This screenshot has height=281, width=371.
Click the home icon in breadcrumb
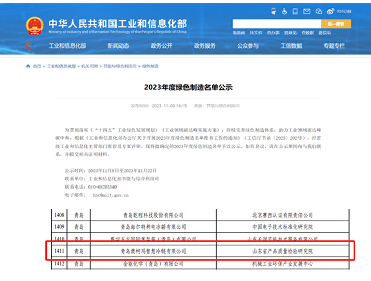tap(28, 66)
